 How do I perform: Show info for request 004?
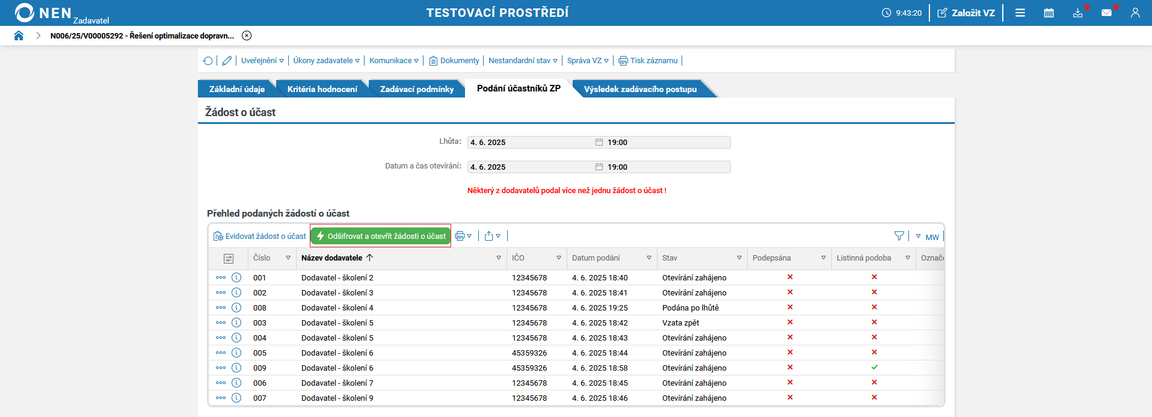click(236, 338)
